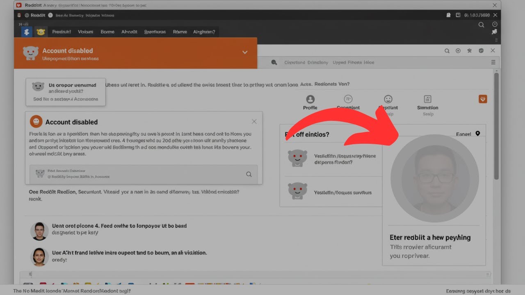This screenshot has width=525, height=295.
Task: Click the star-like icon in the white toolbar
Action: pos(469,51)
